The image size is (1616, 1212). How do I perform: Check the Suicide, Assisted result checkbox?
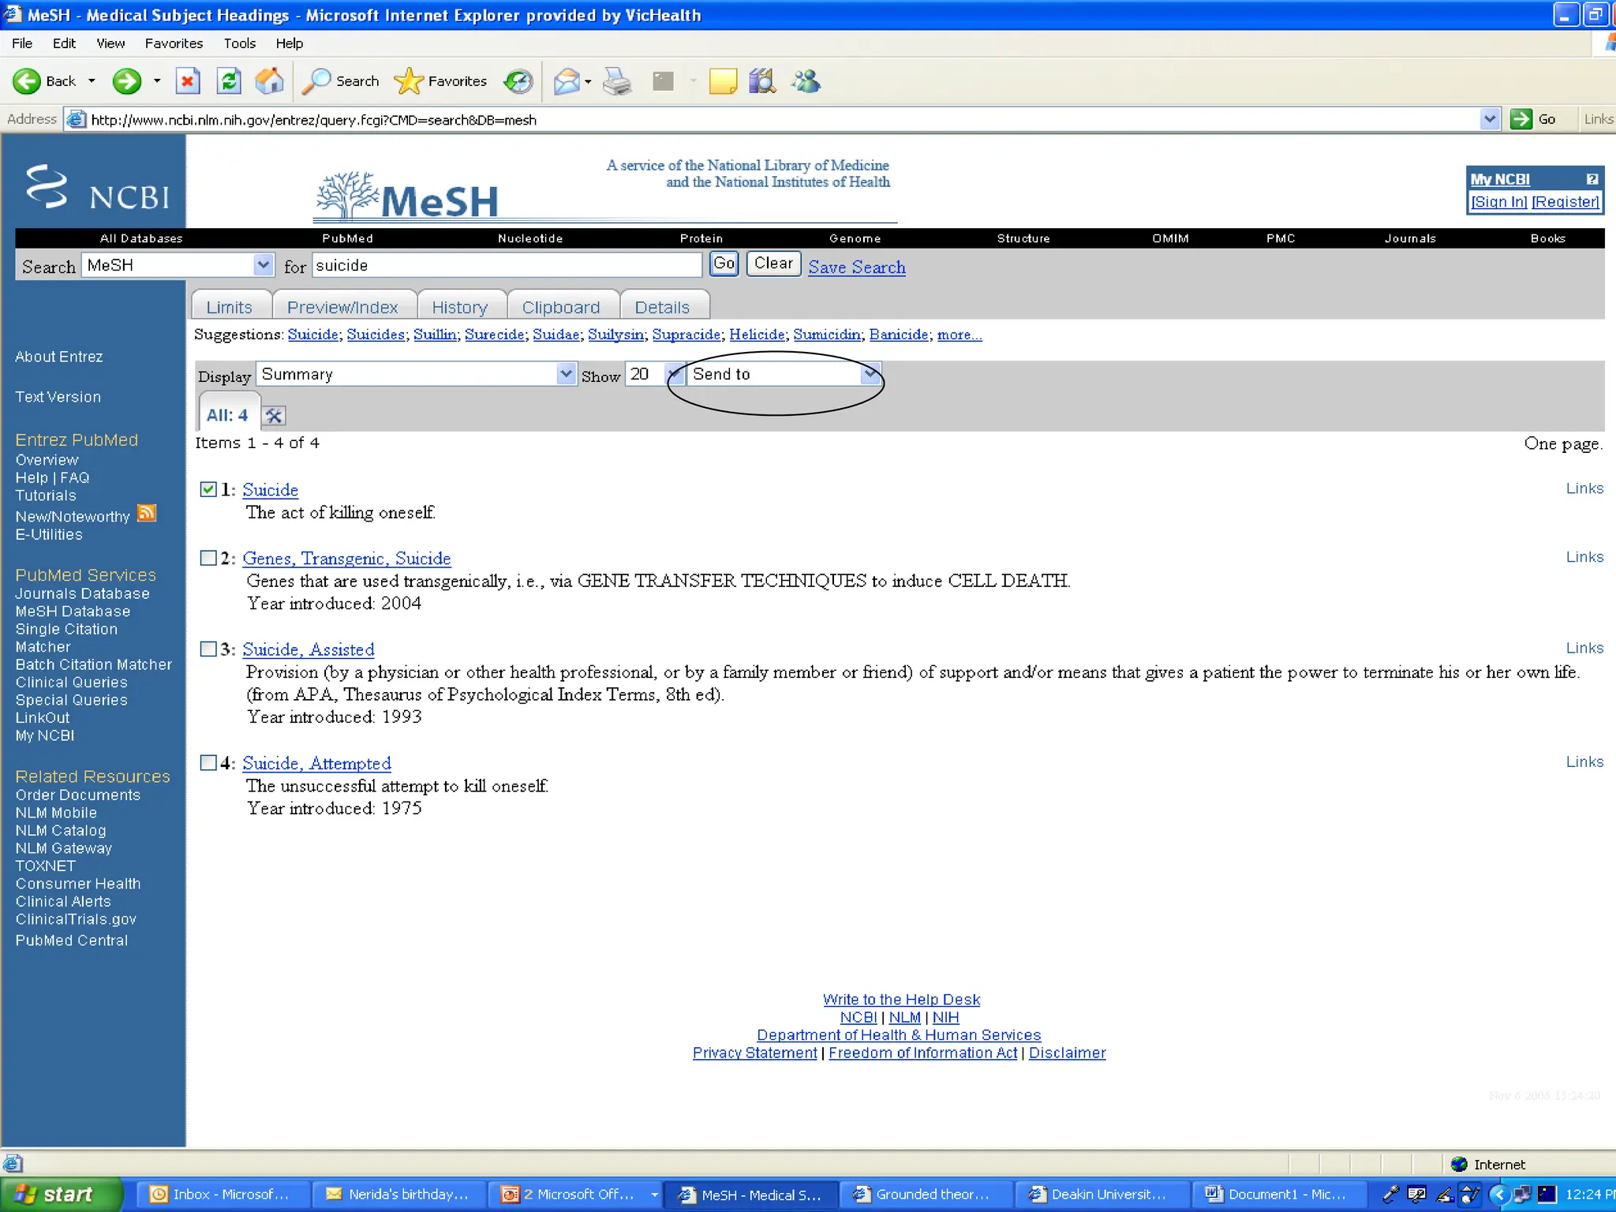tap(208, 649)
